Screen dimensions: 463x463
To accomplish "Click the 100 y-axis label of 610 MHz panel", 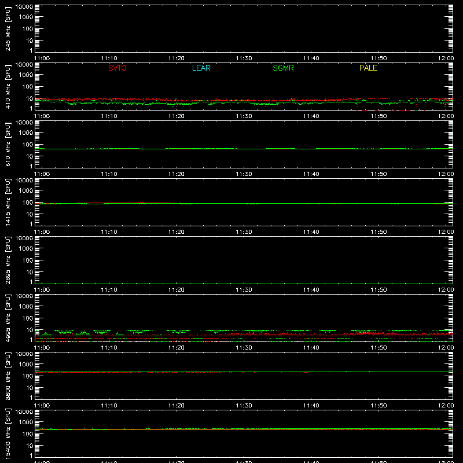I will 28,145.
